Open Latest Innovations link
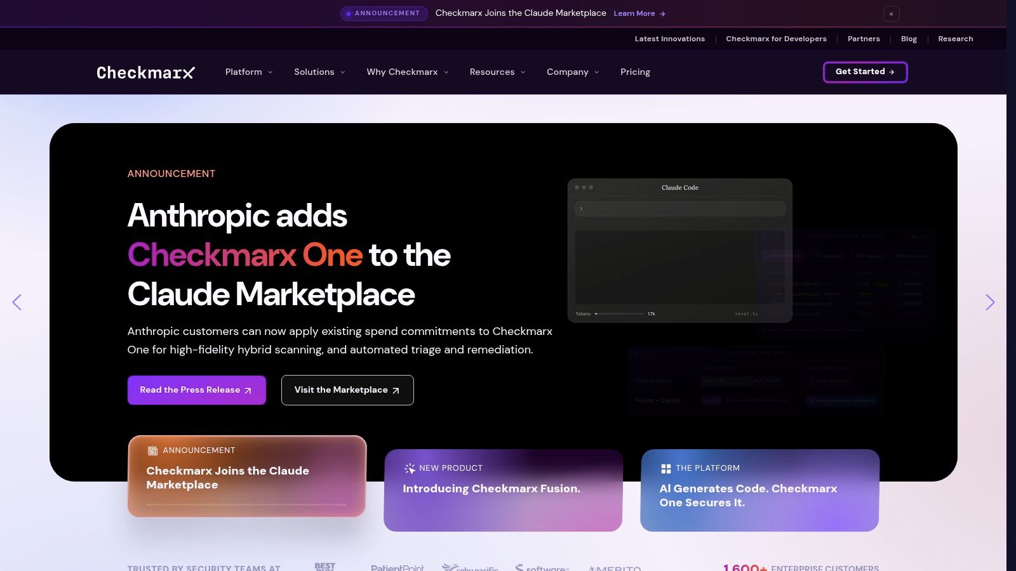The width and height of the screenshot is (1016, 571). click(670, 39)
